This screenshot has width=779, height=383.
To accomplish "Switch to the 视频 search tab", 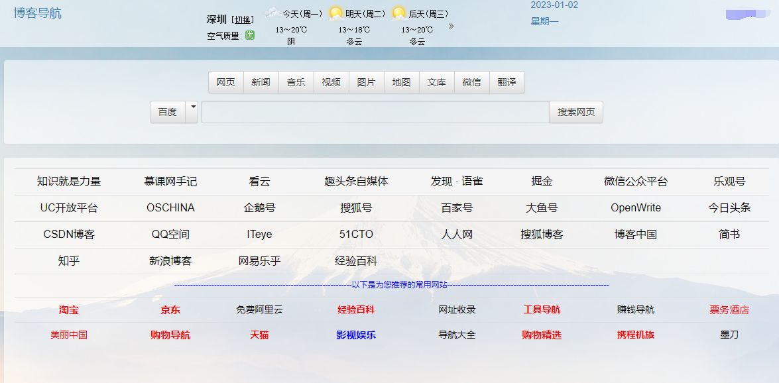I will pos(331,82).
